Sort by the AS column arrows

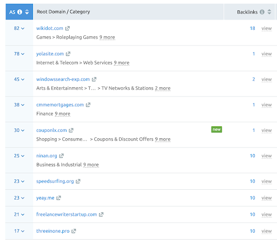(27, 12)
